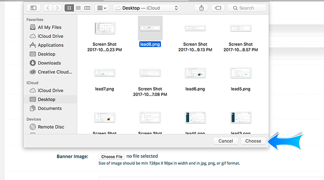Select Screen Shot 2017-10...9.13 PM thumbnail
The image size is (324, 180).
[x=195, y=28]
